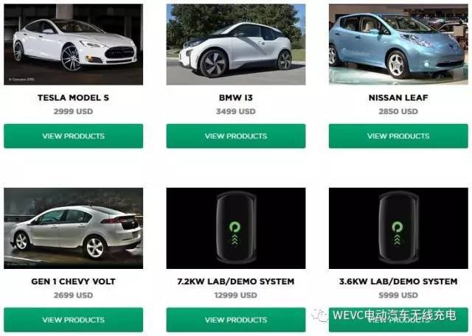The width and height of the screenshot is (472, 336).
Task: Click View Products under Gen 1 Chevy Volt
Action: [74, 320]
